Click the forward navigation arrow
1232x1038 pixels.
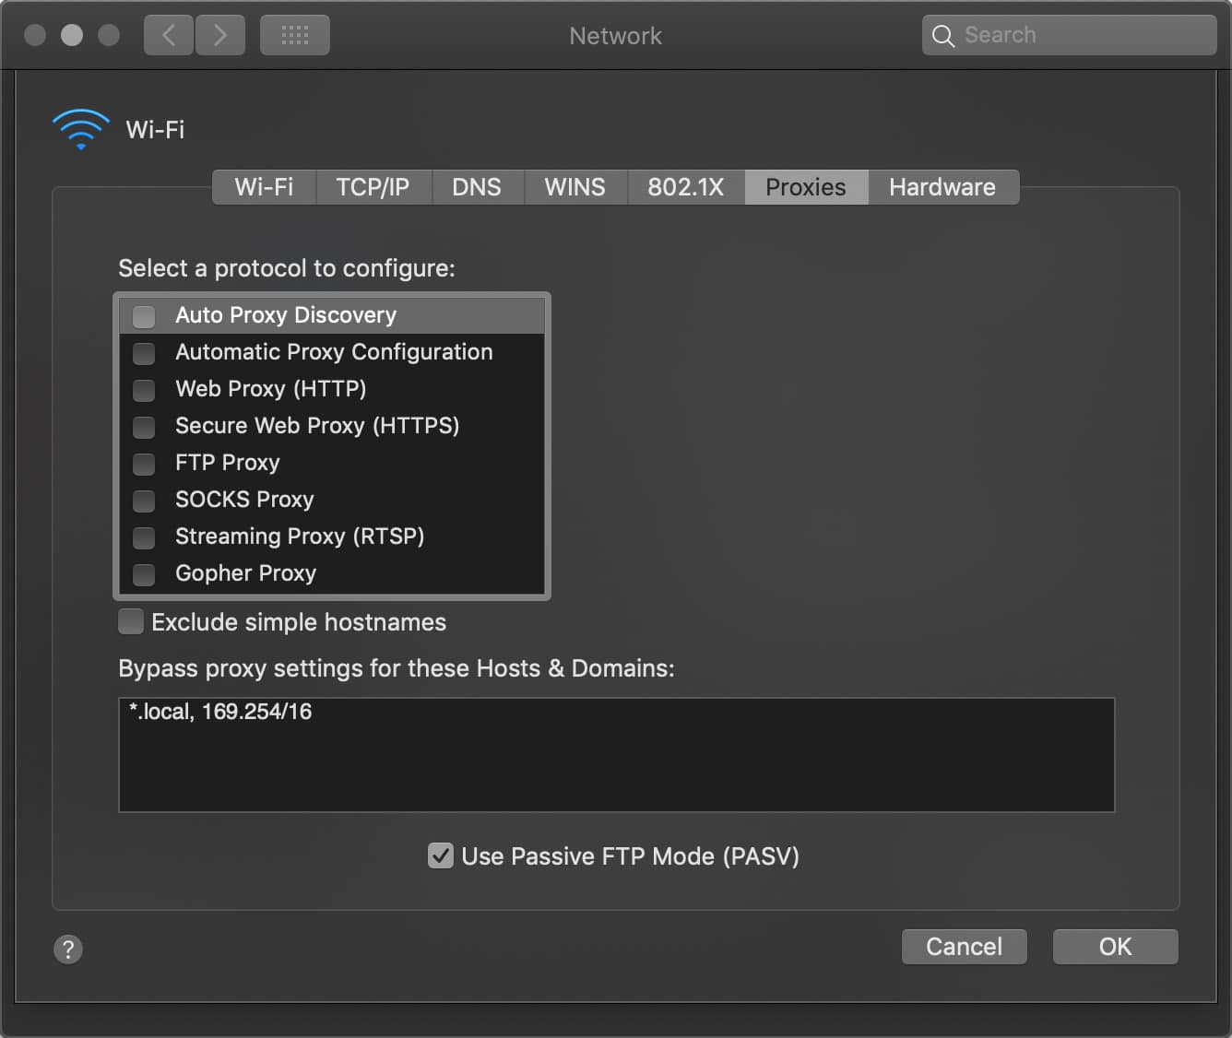tap(220, 34)
